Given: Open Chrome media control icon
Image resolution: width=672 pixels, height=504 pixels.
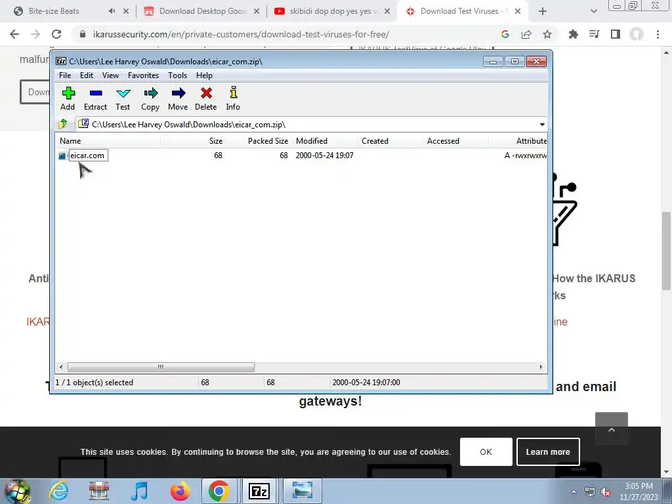Looking at the screenshot, I should [x=594, y=34].
